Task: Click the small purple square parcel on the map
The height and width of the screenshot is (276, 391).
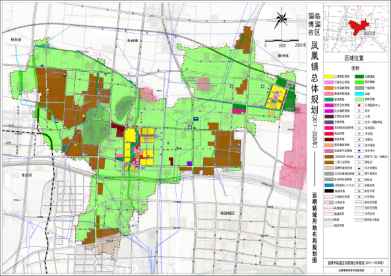Action: coord(189,163)
